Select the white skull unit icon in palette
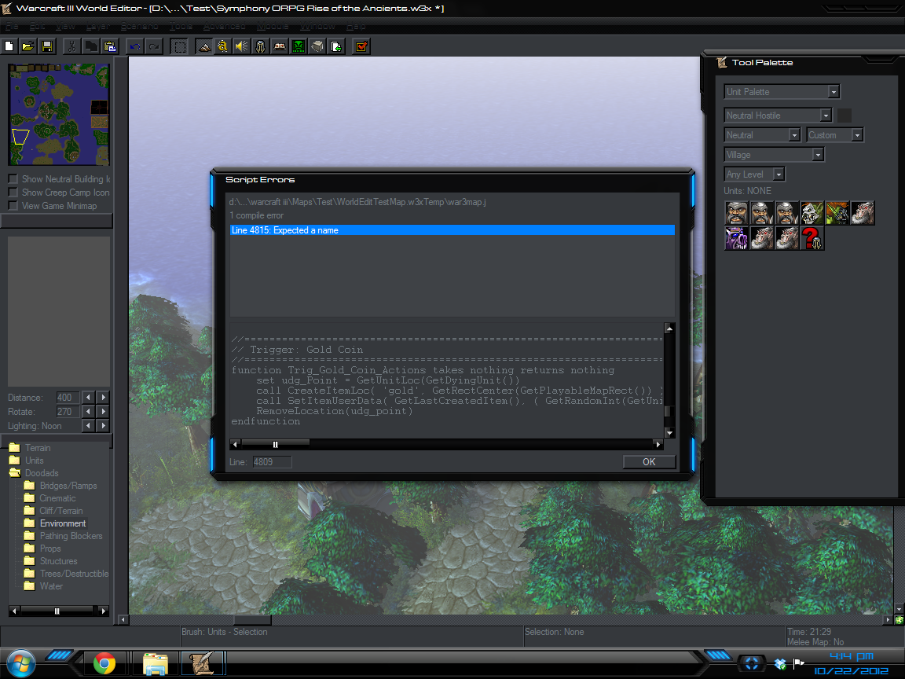The image size is (905, 679). pos(812,213)
